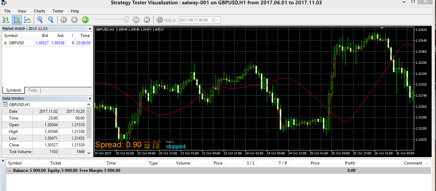Click the green arrow icon beside GBPUSD
436x191 pixels.
point(5,43)
